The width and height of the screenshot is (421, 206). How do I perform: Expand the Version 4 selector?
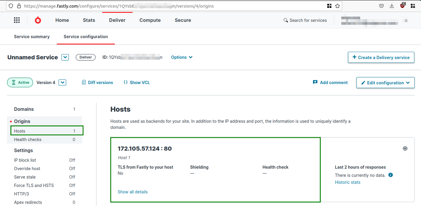[x=62, y=82]
